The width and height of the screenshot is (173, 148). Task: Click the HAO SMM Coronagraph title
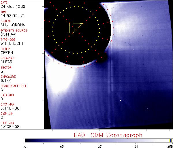pyautogui.click(x=108, y=135)
